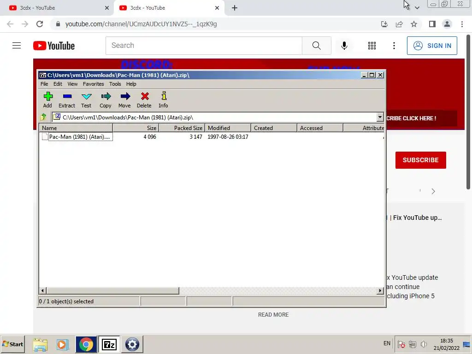The width and height of the screenshot is (472, 354).
Task: Open the Info toolbar icon
Action: point(164,100)
